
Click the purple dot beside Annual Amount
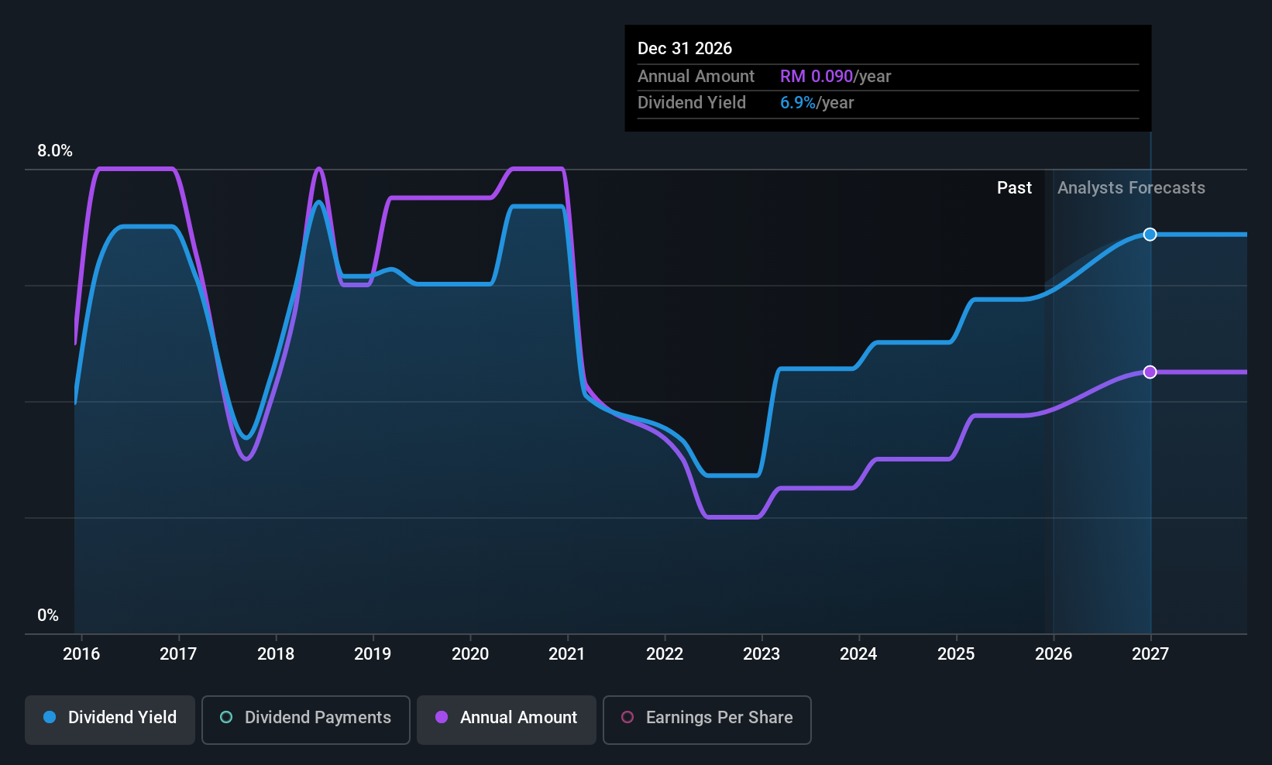[x=442, y=718]
